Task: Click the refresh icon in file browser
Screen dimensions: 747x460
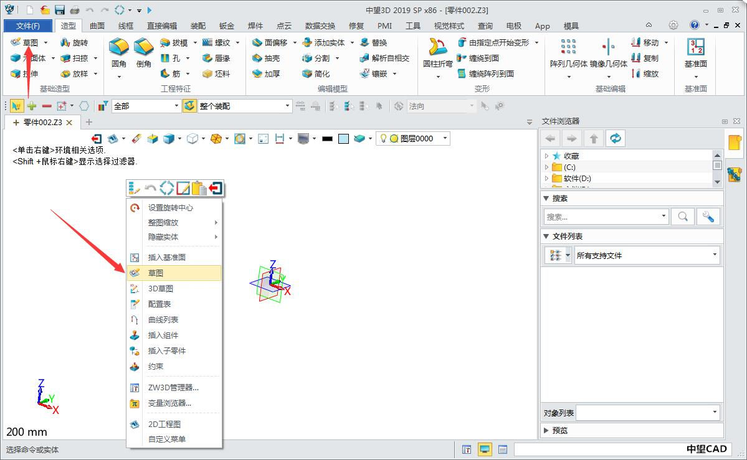Action: 615,138
